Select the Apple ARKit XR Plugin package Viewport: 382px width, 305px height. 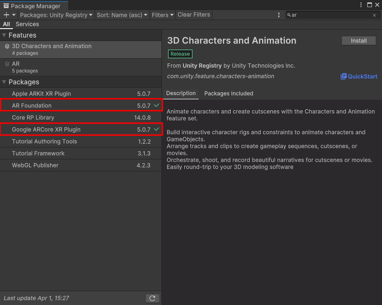(81, 94)
